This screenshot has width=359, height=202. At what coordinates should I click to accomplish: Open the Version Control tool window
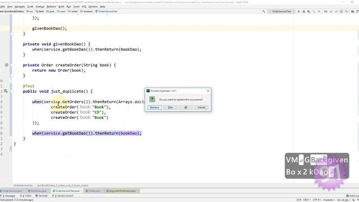pos(63,196)
